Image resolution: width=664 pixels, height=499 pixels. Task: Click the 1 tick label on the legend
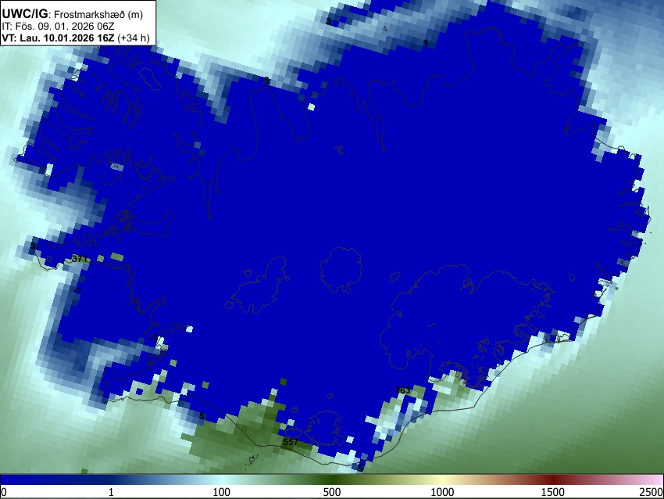111,492
